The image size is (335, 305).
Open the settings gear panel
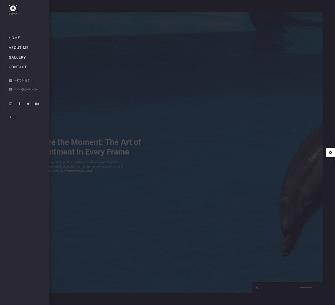tap(330, 153)
